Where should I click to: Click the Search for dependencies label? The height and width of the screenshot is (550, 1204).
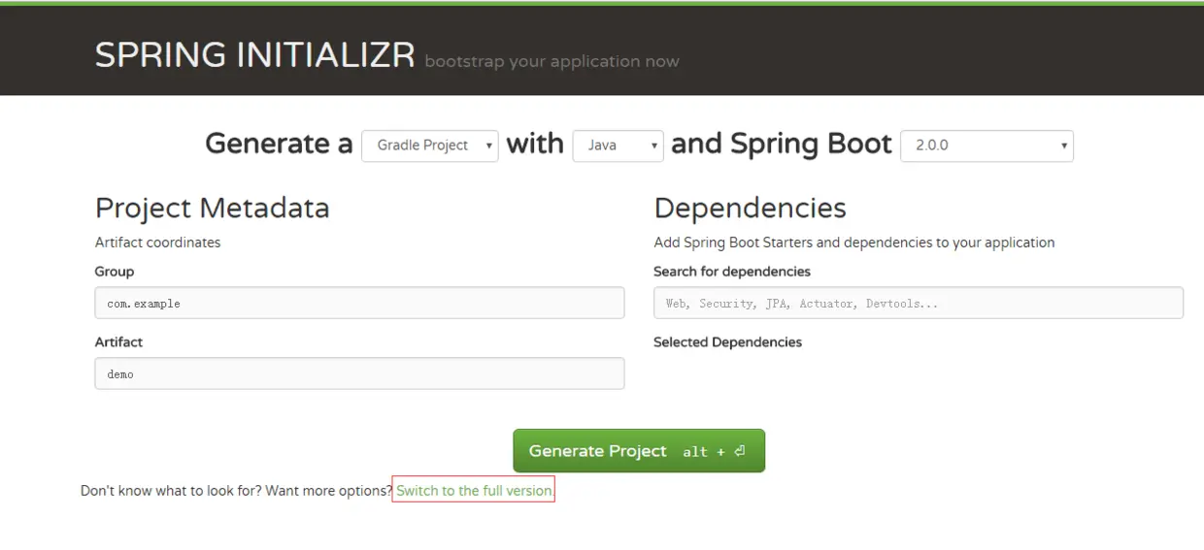tap(731, 272)
